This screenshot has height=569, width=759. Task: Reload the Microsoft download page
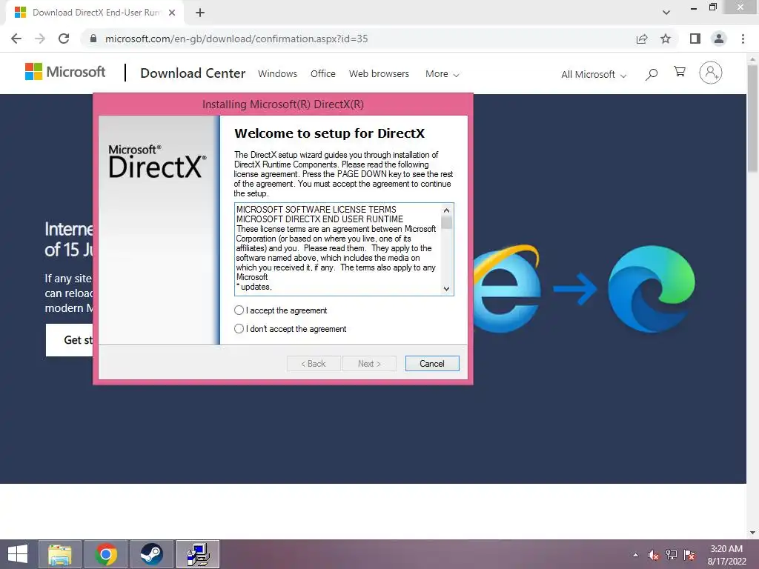(x=64, y=39)
